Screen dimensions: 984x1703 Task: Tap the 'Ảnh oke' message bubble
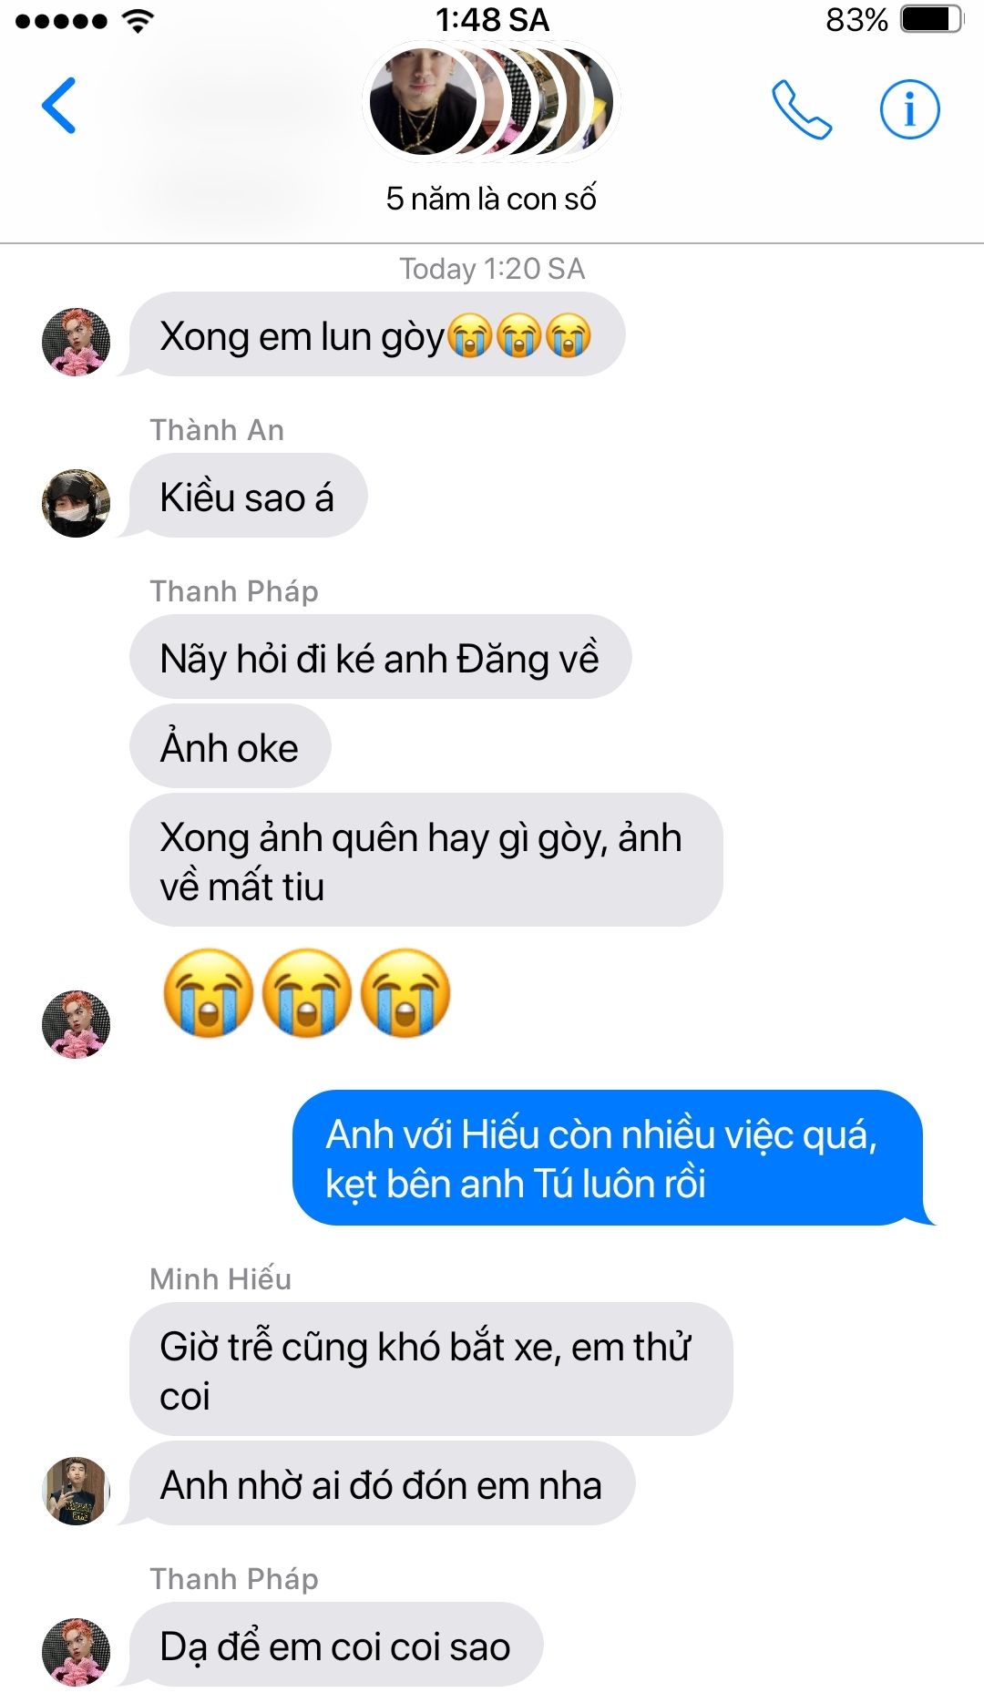click(230, 747)
